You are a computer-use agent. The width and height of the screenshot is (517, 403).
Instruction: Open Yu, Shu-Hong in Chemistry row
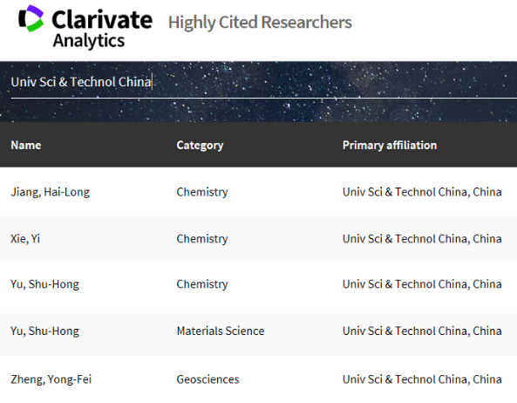[44, 284]
